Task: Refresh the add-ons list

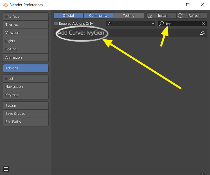Action: (192, 16)
